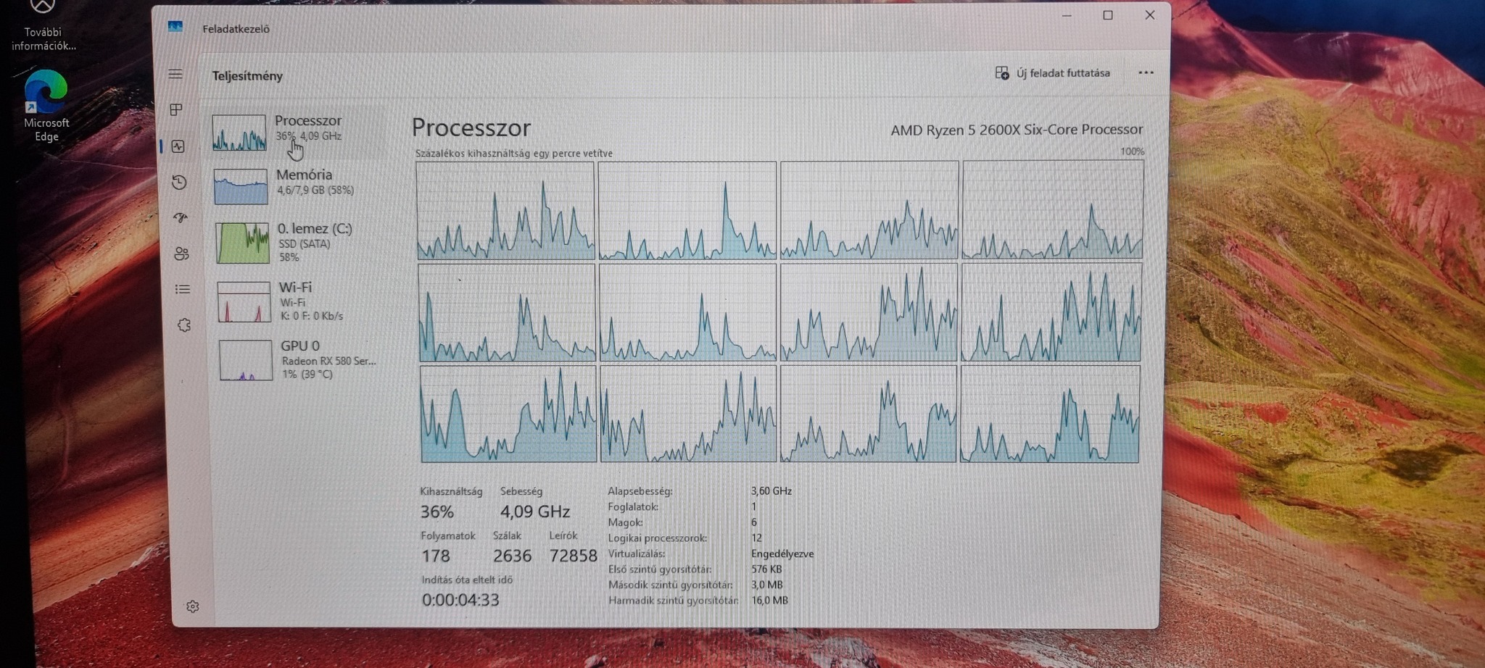1485x668 pixels.
Task: Open the hamburger navigation menu
Action: [175, 74]
